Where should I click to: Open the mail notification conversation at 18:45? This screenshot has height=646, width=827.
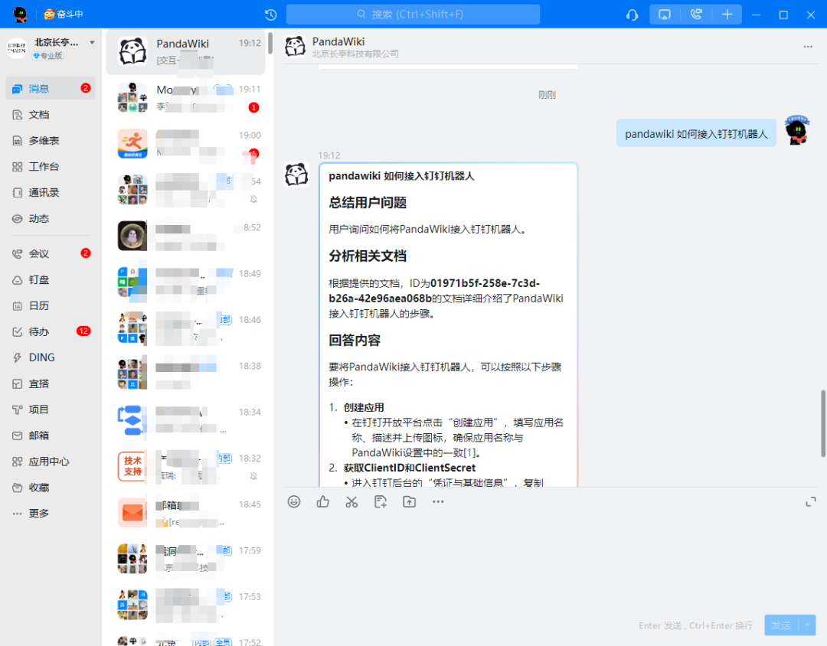185,513
